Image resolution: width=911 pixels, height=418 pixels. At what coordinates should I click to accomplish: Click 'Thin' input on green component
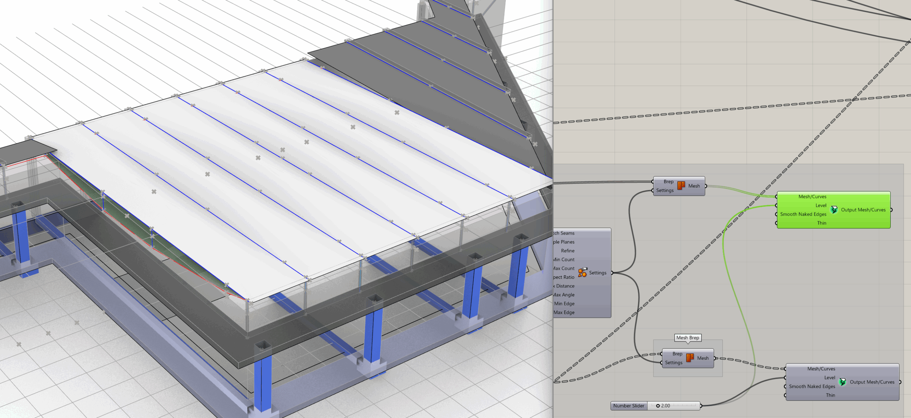point(821,223)
